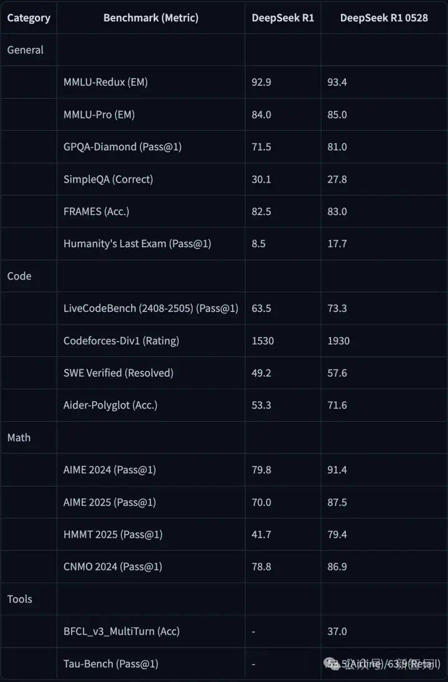Click the BFCL_v3_MultiTurn score 37.0
Image resolution: width=448 pixels, height=682 pixels.
pos(337,632)
